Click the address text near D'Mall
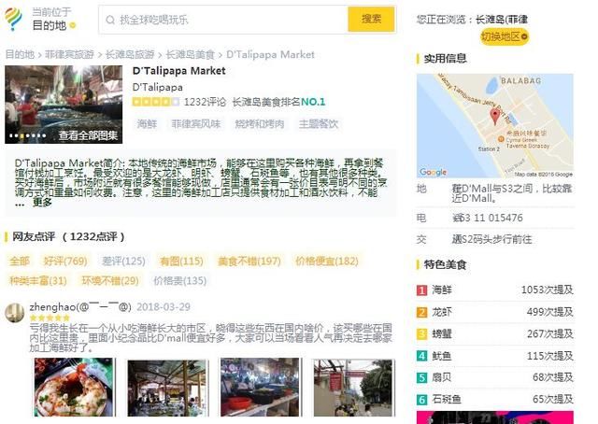This screenshot has width=598, height=424. (513, 193)
